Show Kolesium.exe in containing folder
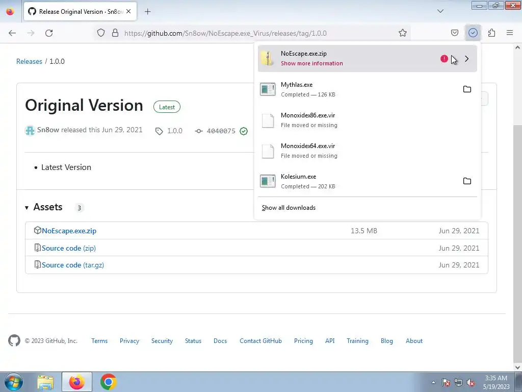 [x=467, y=181]
